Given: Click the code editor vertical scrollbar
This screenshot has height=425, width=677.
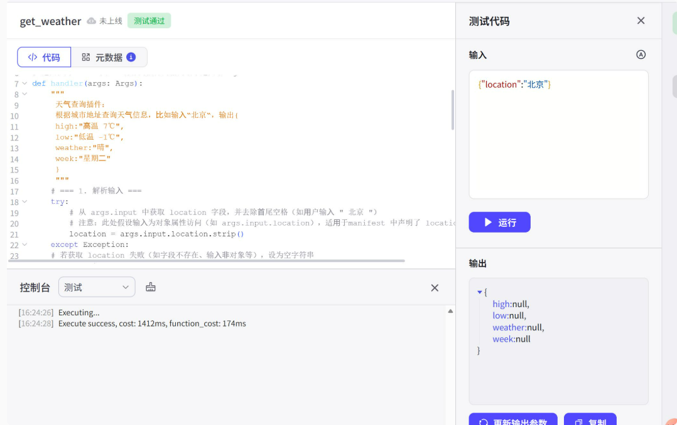Looking at the screenshot, I should coord(452,110).
